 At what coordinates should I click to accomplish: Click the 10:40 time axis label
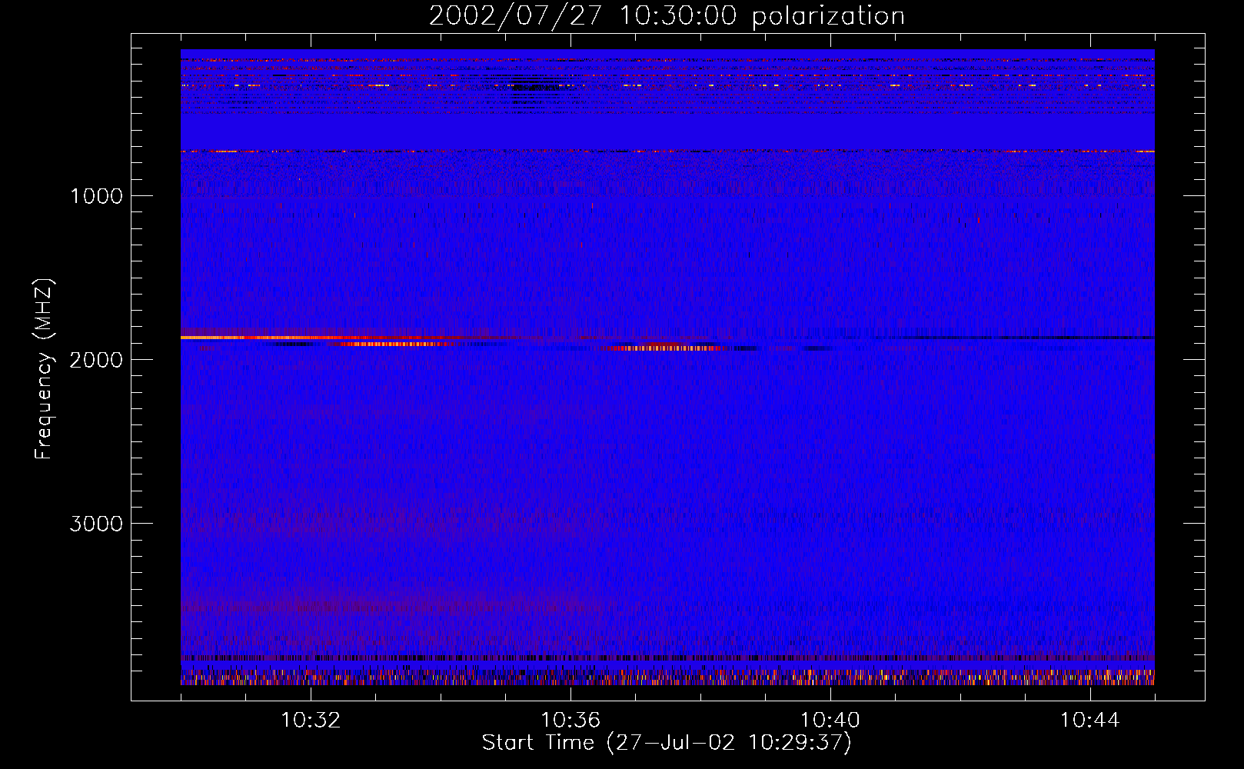point(830,721)
